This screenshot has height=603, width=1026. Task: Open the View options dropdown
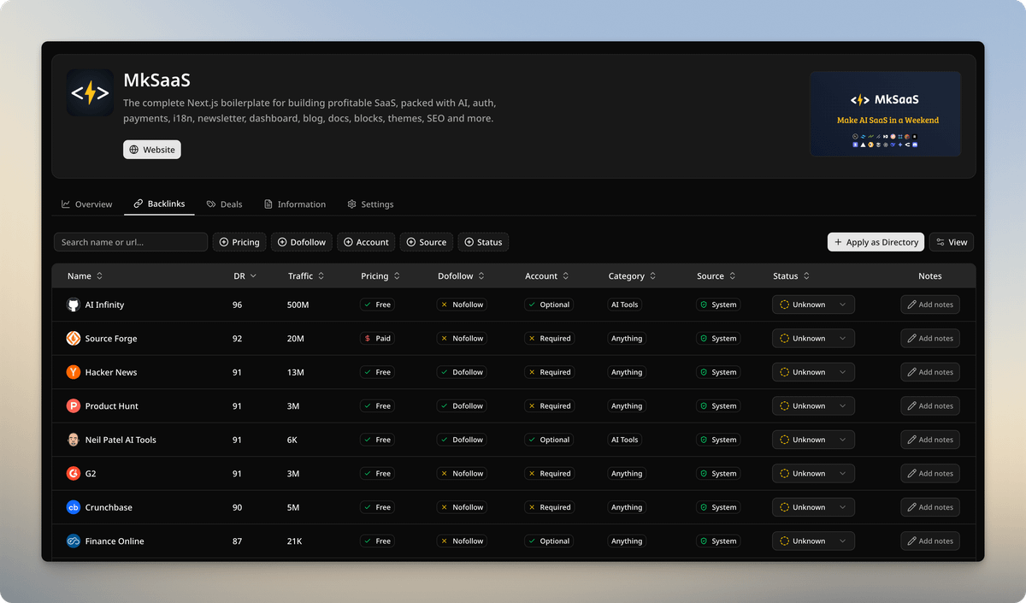click(x=951, y=242)
